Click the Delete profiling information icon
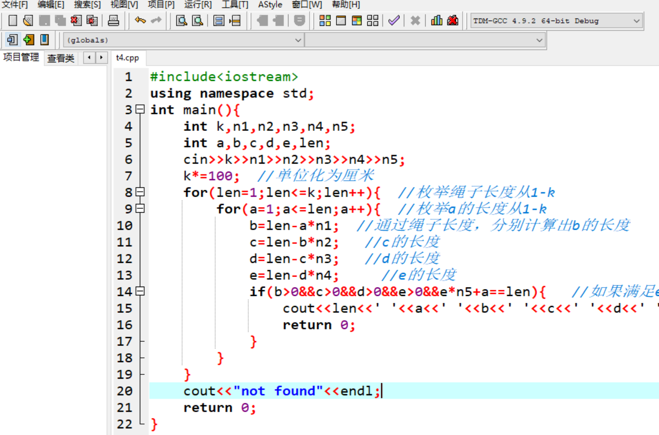Screen dimensions: 659x435 tap(453, 21)
